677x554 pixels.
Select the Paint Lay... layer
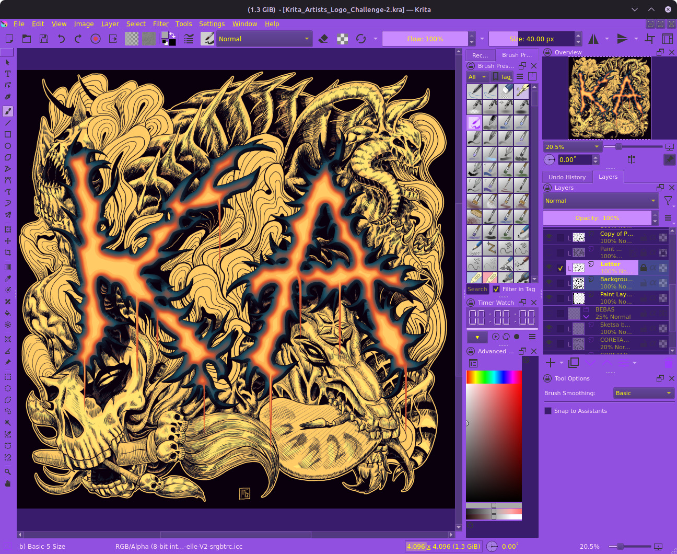pos(616,298)
